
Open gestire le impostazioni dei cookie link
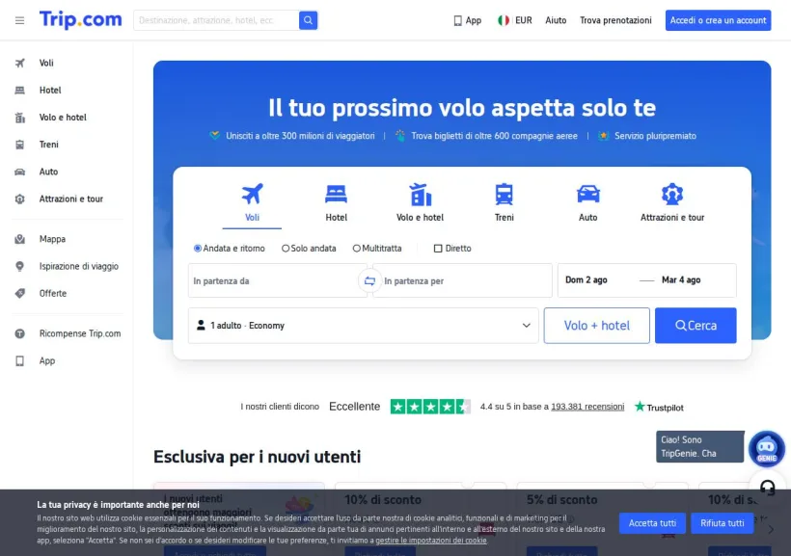pos(431,541)
